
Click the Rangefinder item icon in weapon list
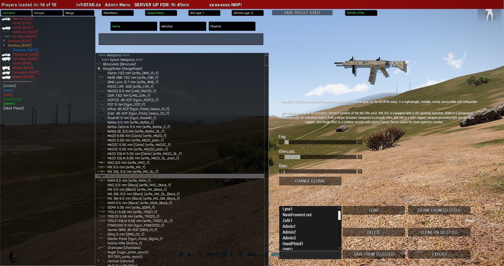pos(99,69)
